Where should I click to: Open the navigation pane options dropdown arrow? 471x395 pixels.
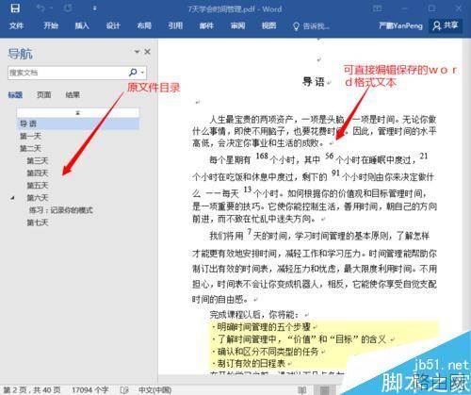(x=137, y=52)
